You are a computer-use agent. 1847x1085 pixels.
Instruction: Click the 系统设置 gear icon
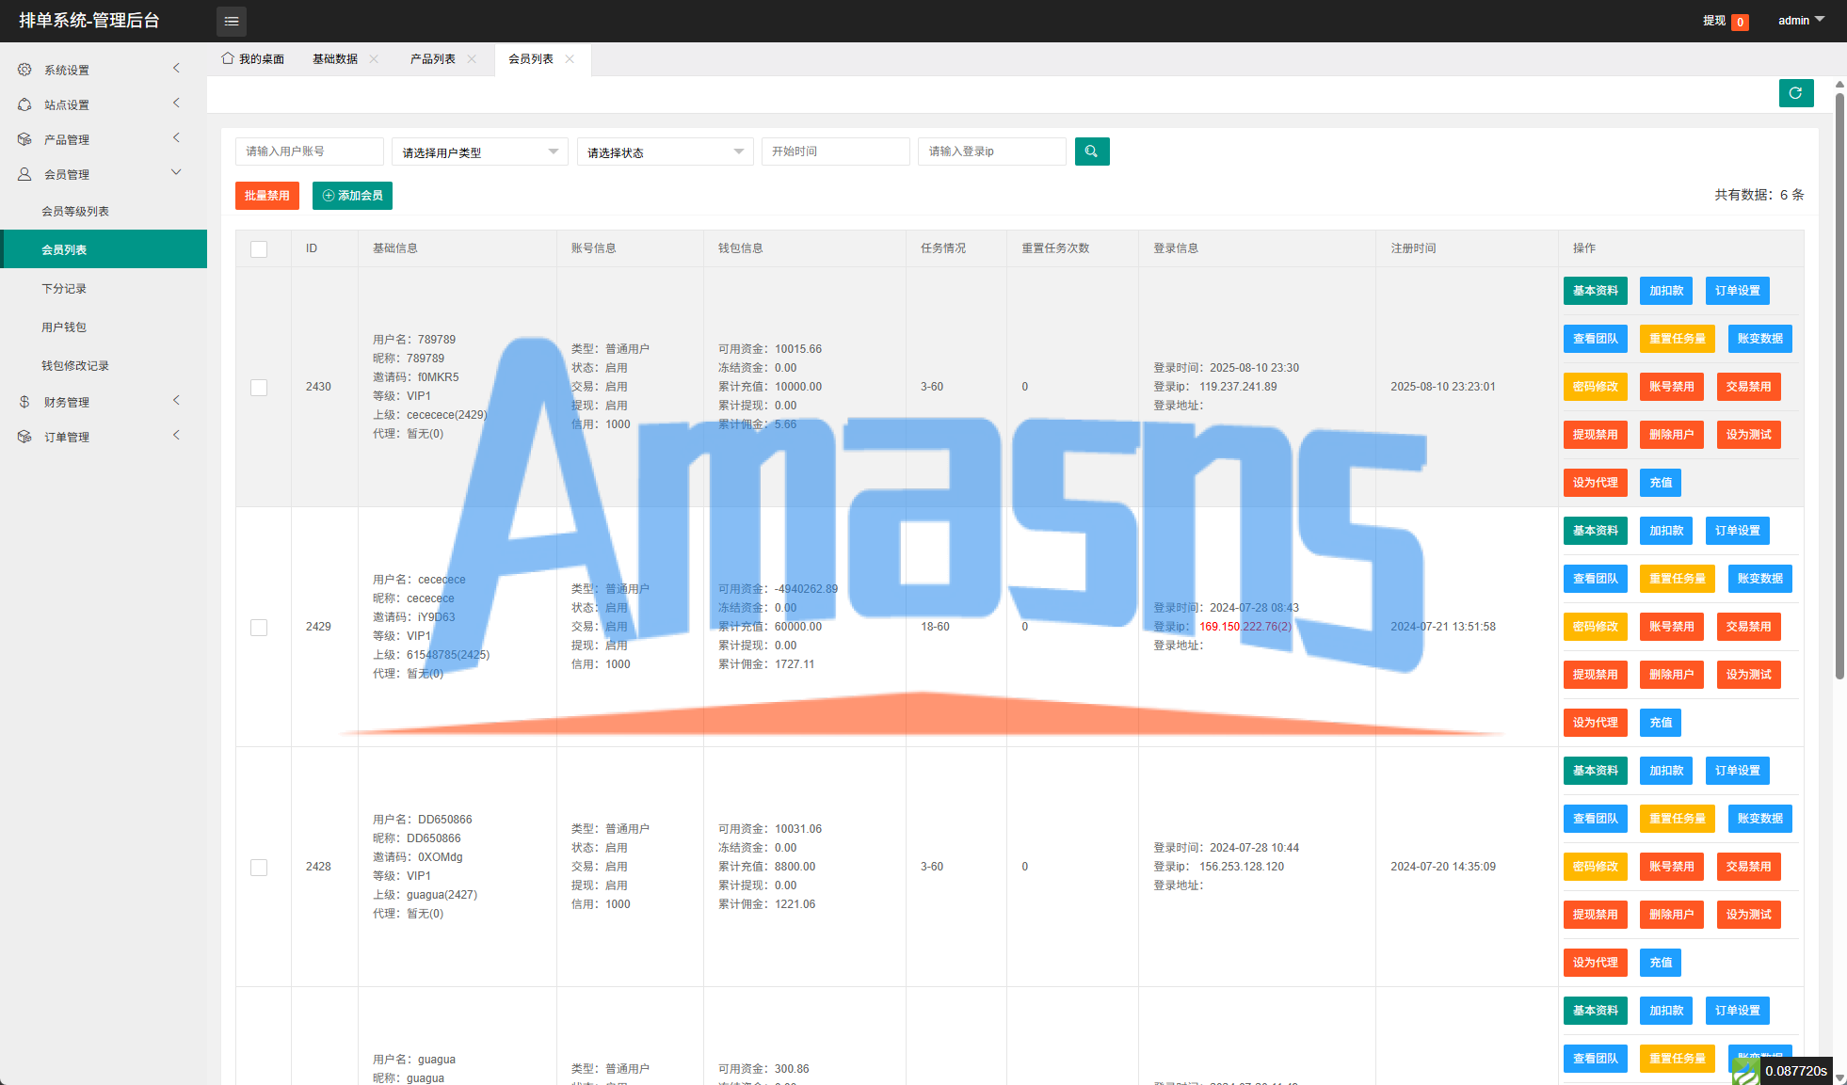click(24, 70)
